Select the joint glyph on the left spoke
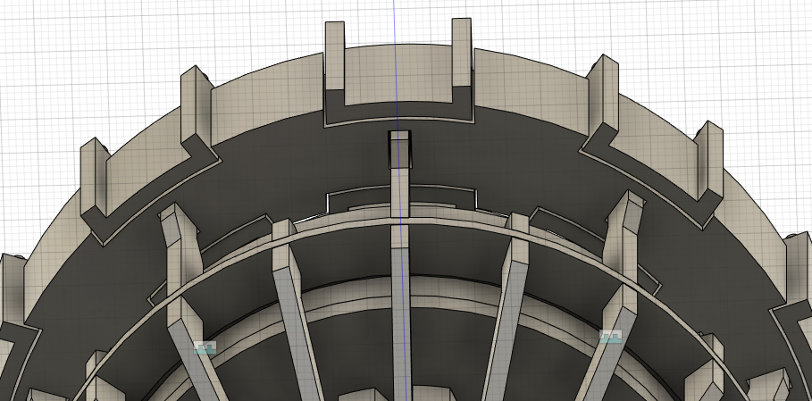Viewport: 812px width, 401px height. pos(205,347)
